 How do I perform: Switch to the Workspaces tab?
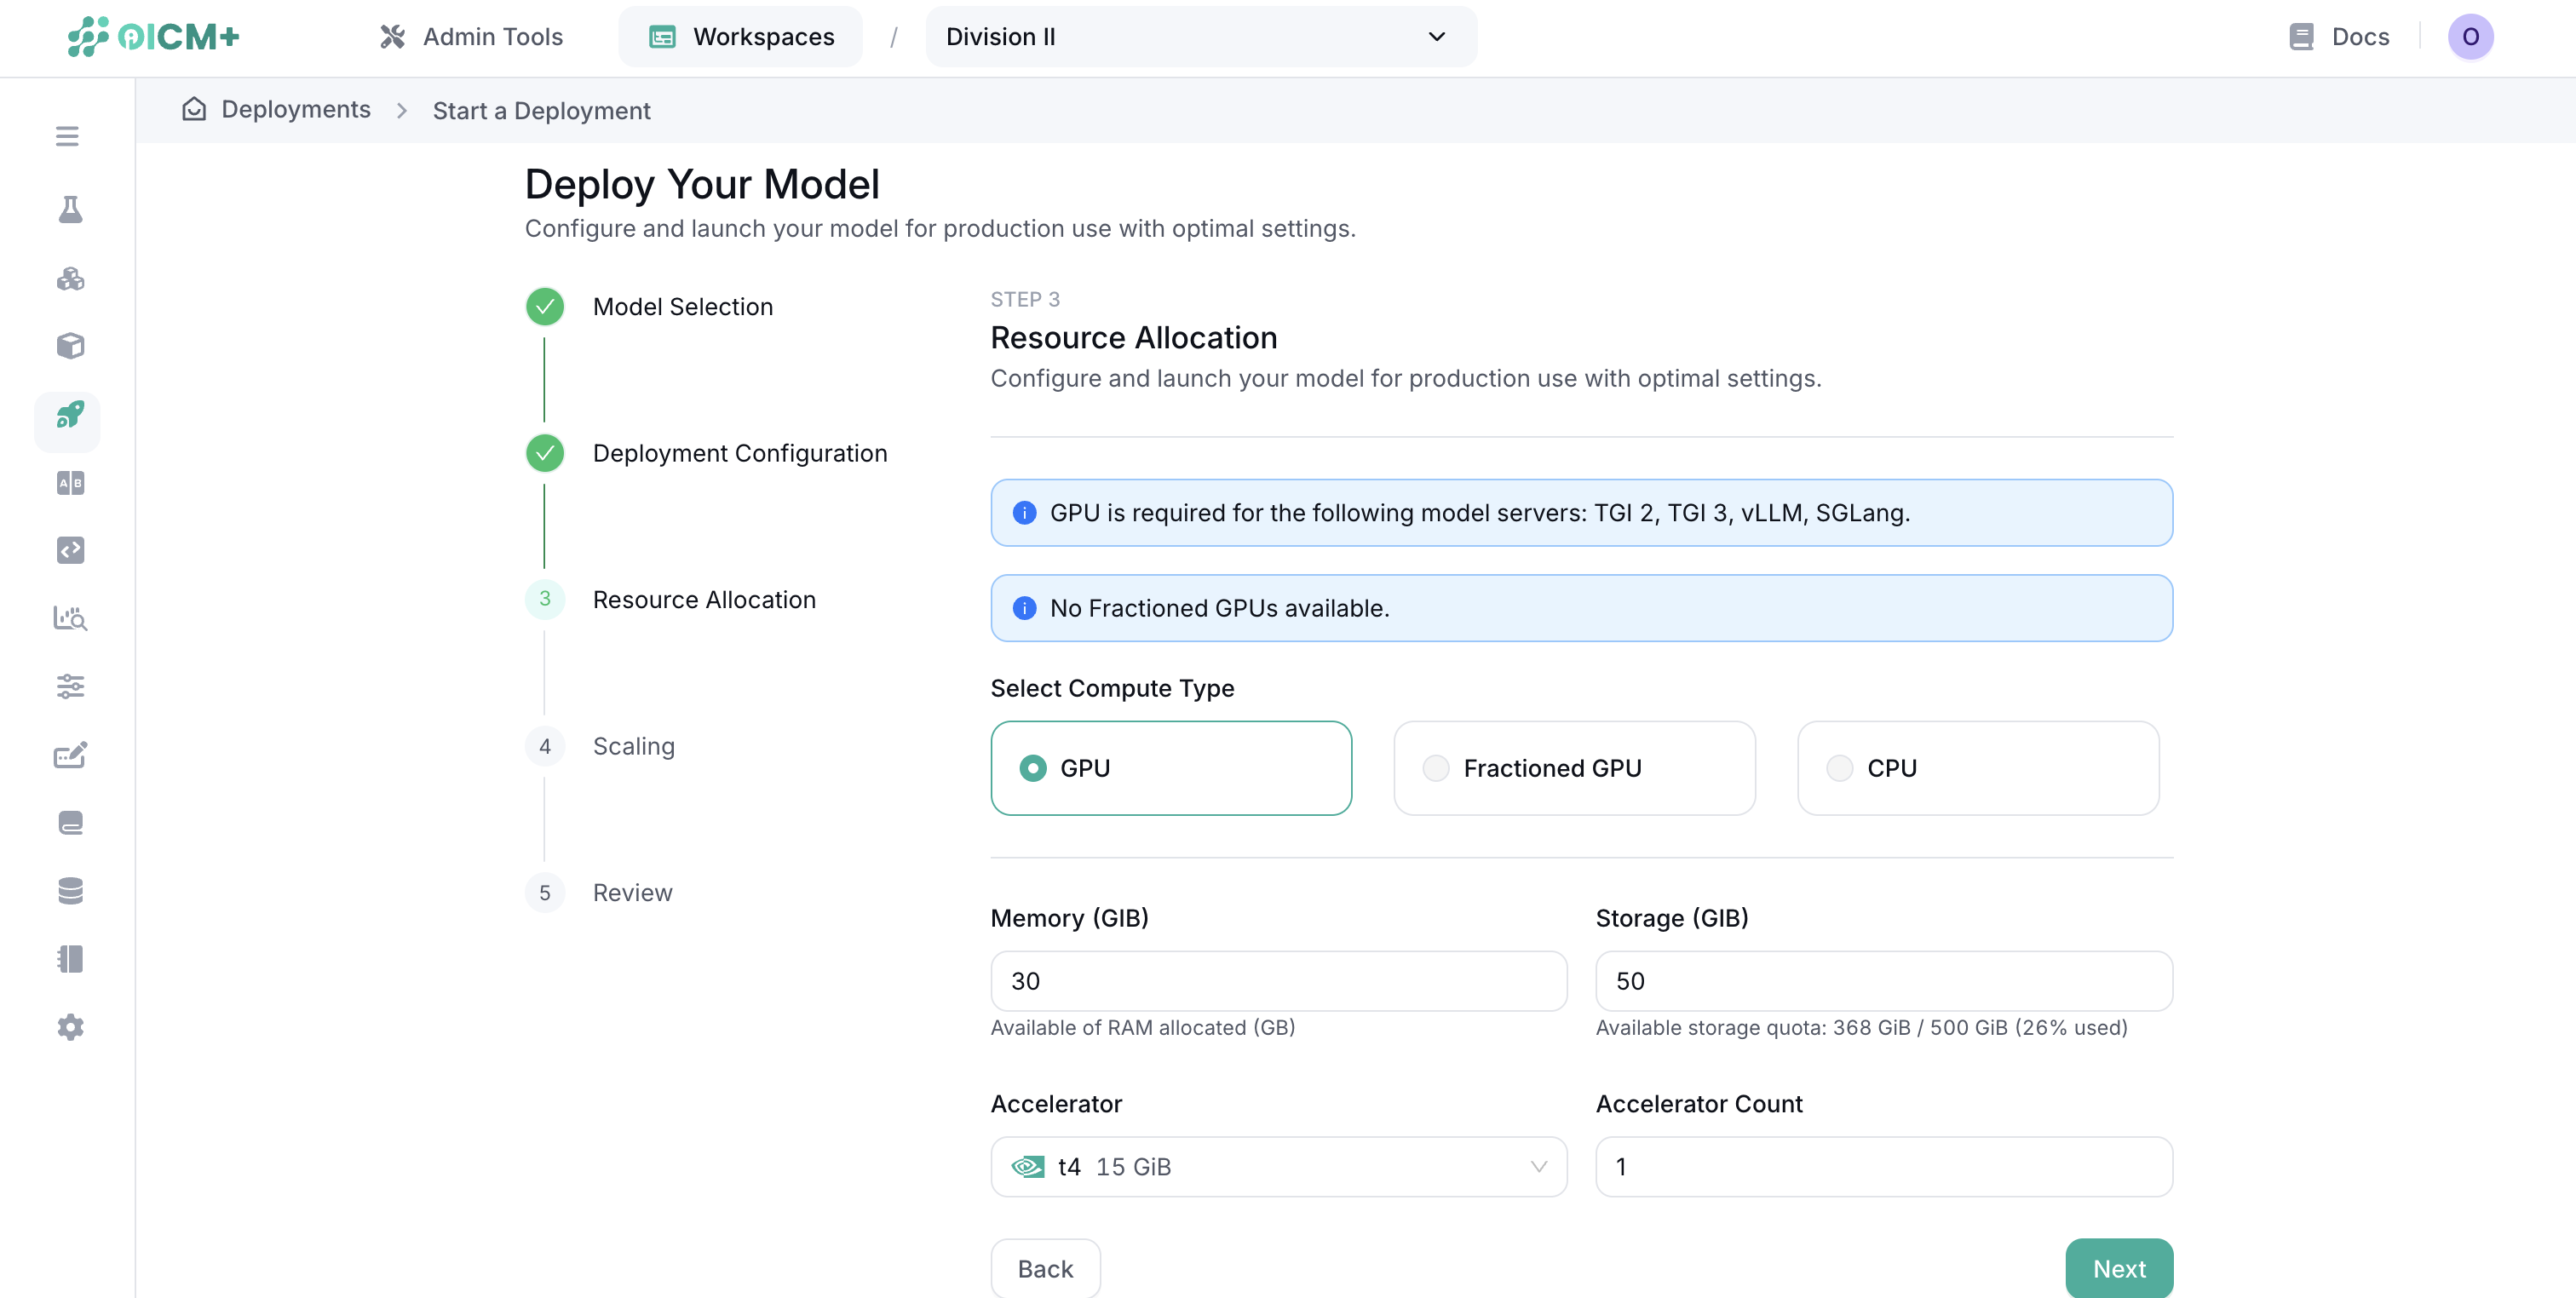742,37
